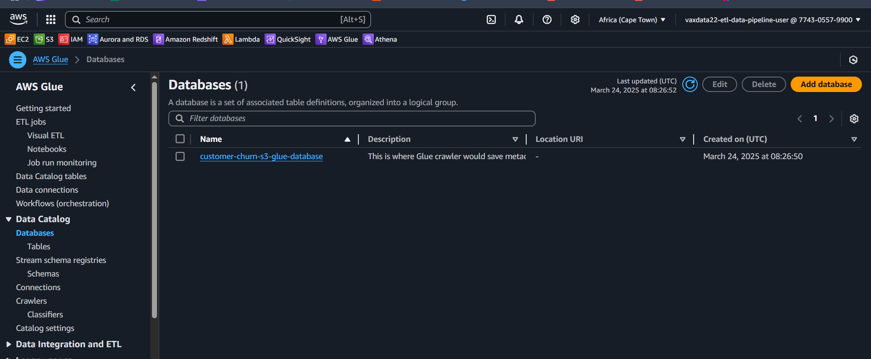
Task: Open the services grid menu
Action: (x=51, y=19)
